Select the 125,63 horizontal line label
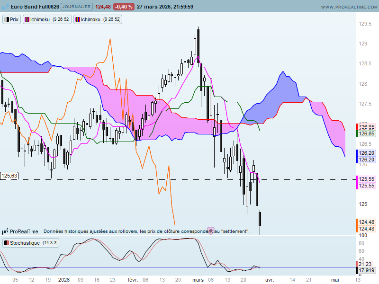Screen dimensions: 379x284 pyautogui.click(x=9, y=176)
